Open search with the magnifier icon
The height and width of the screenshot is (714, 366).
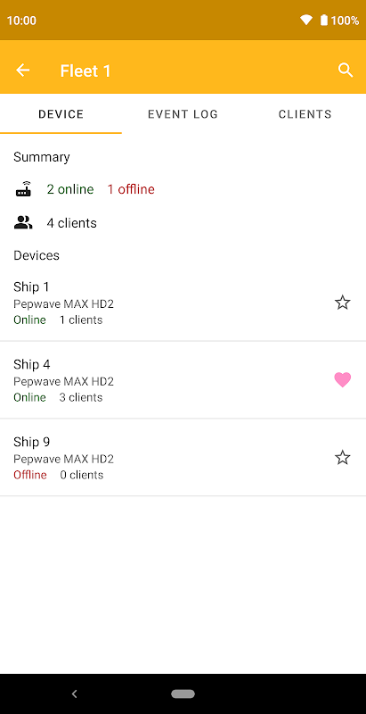click(346, 71)
